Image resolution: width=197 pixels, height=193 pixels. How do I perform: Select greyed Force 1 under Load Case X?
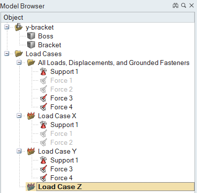[61, 133]
